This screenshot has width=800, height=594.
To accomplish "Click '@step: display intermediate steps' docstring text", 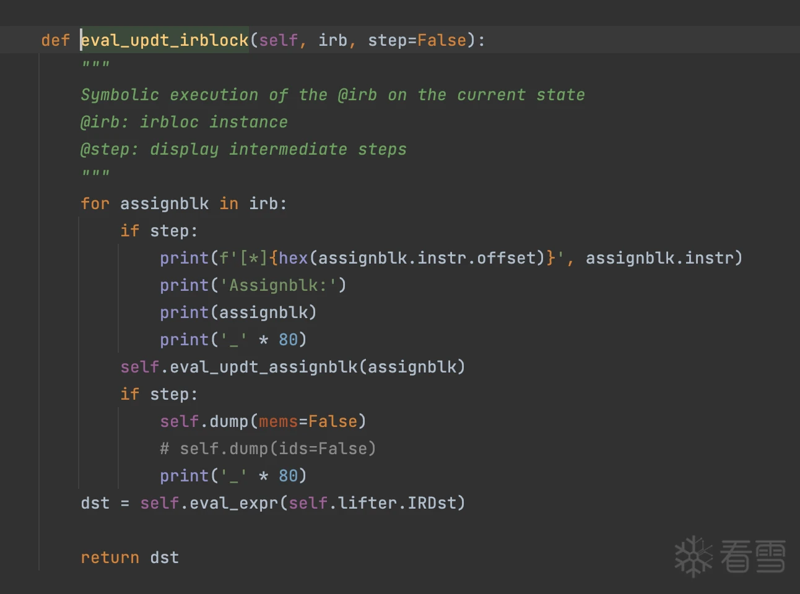I will pos(243,149).
